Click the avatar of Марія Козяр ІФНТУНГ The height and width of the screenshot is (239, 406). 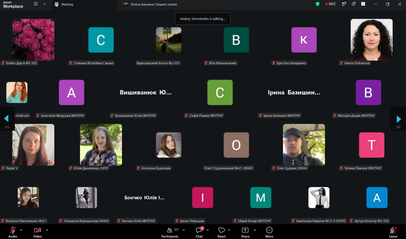[x=261, y=197]
